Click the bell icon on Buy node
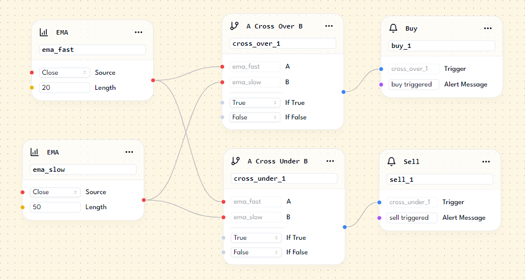Screen dimensions: 525x280 tap(393, 28)
